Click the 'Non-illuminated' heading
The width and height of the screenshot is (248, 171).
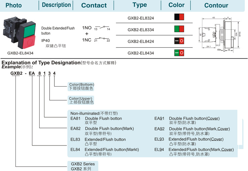[94, 113]
